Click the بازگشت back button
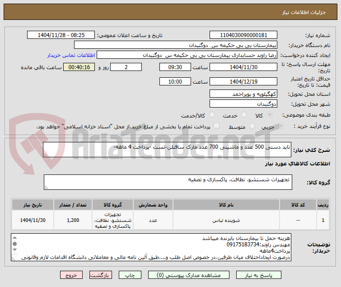The width and height of the screenshot is (341, 287). point(100,275)
